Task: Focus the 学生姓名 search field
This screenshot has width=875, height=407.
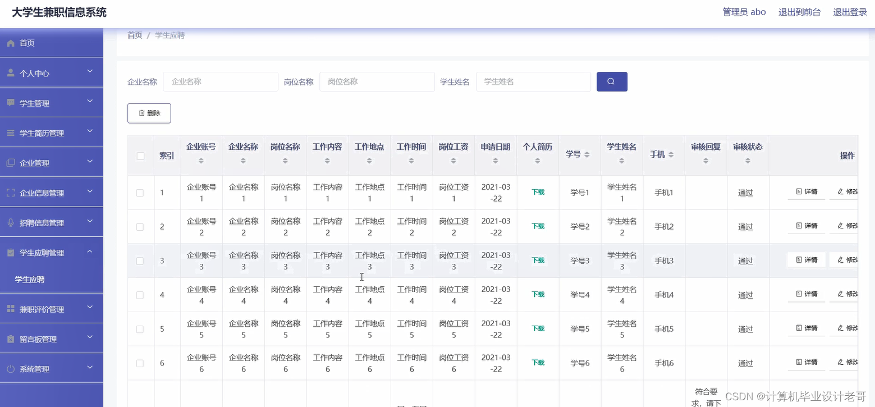Action: tap(533, 81)
